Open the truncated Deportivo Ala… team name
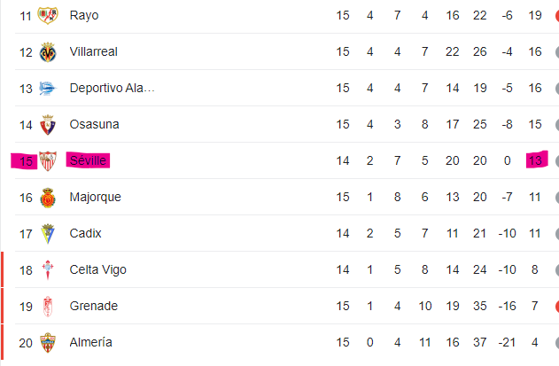Viewport: 559px width, 366px height. coord(112,88)
